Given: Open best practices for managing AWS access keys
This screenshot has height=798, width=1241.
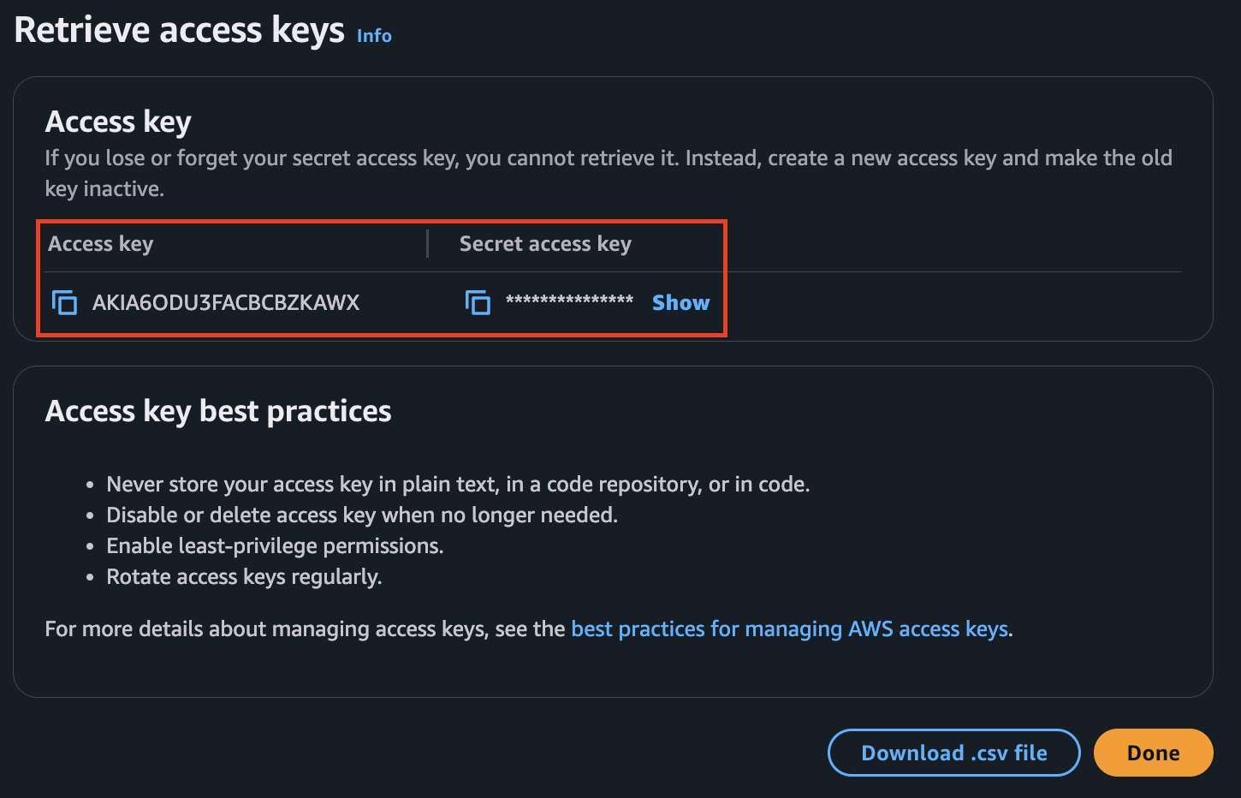Looking at the screenshot, I should click(x=790, y=628).
